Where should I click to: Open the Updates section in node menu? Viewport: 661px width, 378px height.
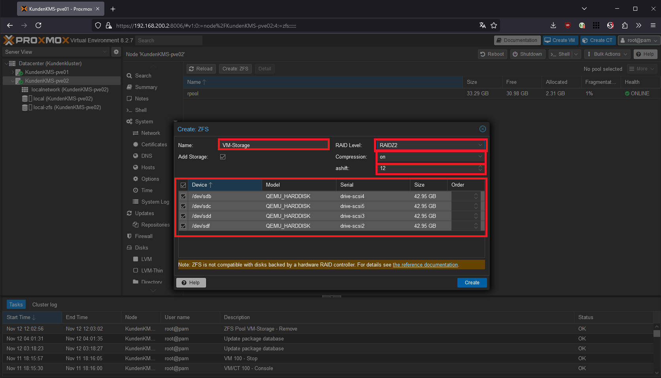pyautogui.click(x=144, y=213)
